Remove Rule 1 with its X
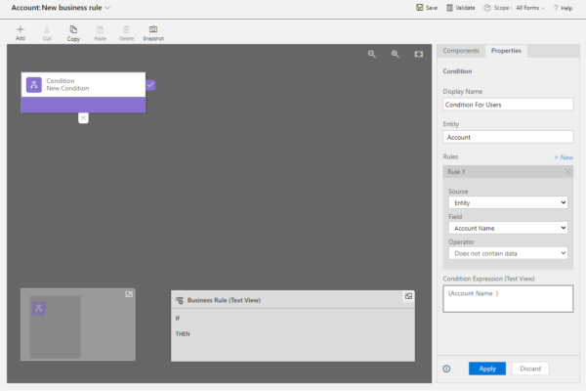This screenshot has height=391, width=586. click(567, 172)
